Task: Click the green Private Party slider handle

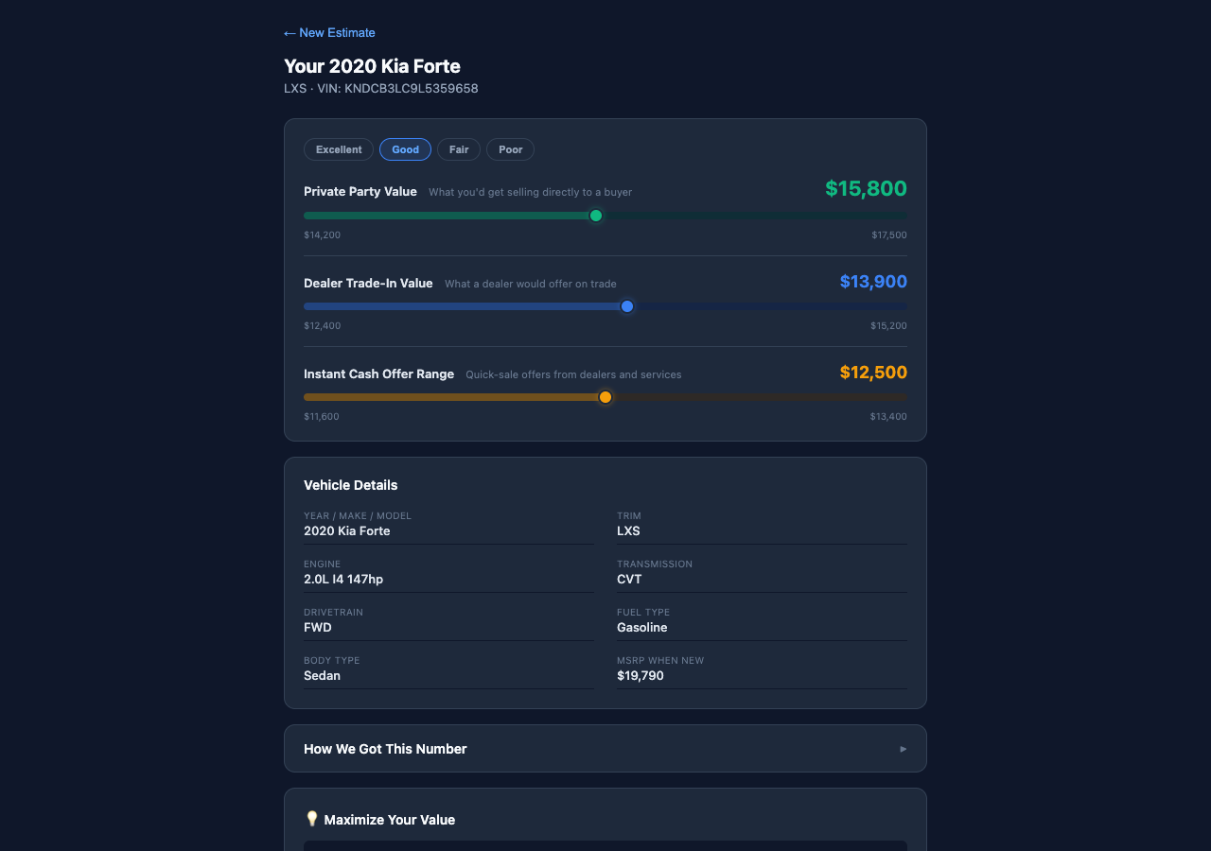Action: [595, 215]
